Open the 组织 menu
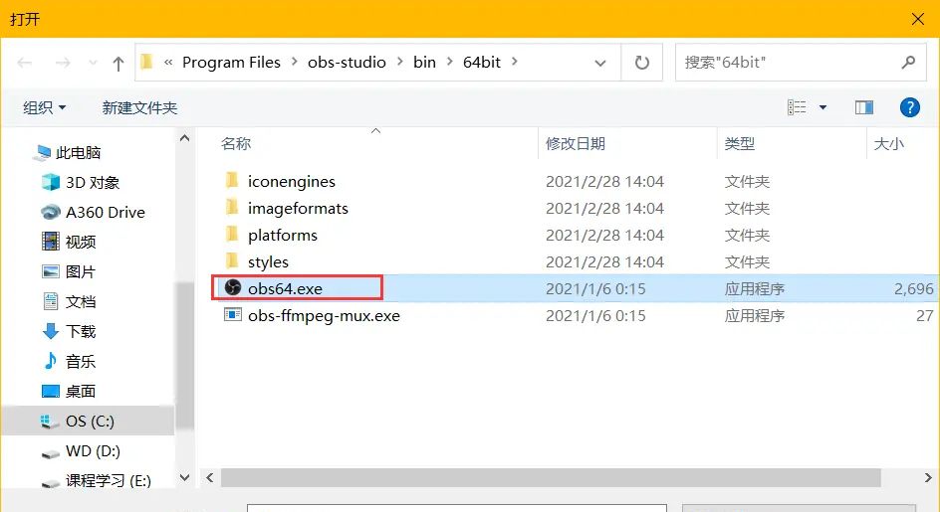 tap(45, 107)
